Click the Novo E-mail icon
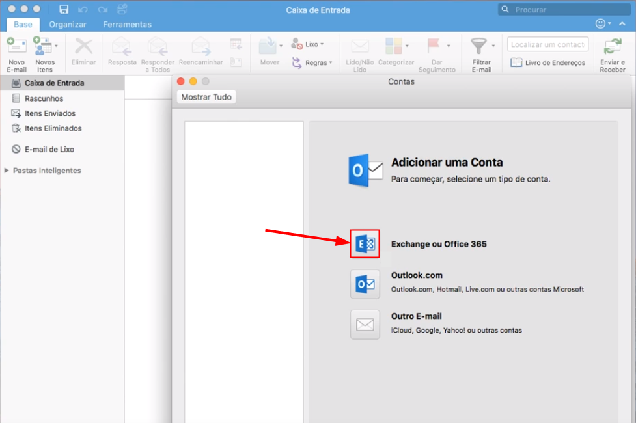 pyautogui.click(x=17, y=46)
